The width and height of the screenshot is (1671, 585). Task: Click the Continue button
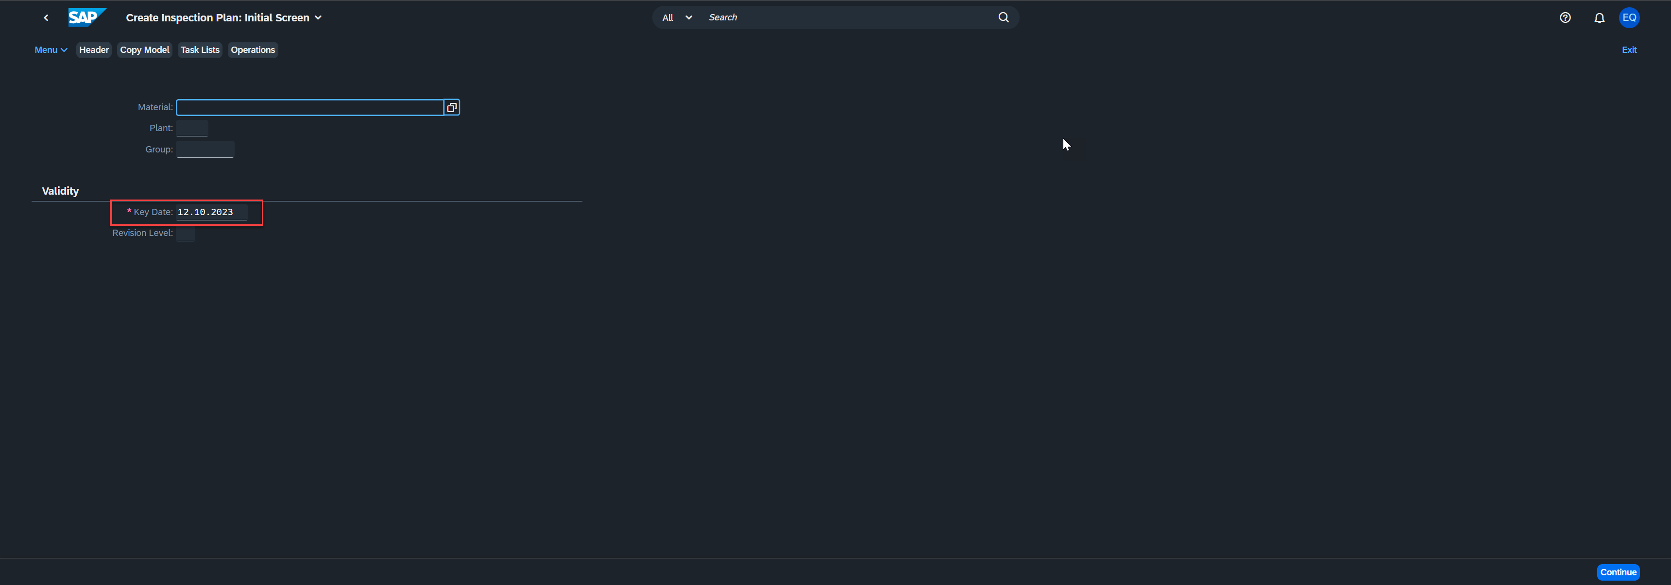[1618, 572]
